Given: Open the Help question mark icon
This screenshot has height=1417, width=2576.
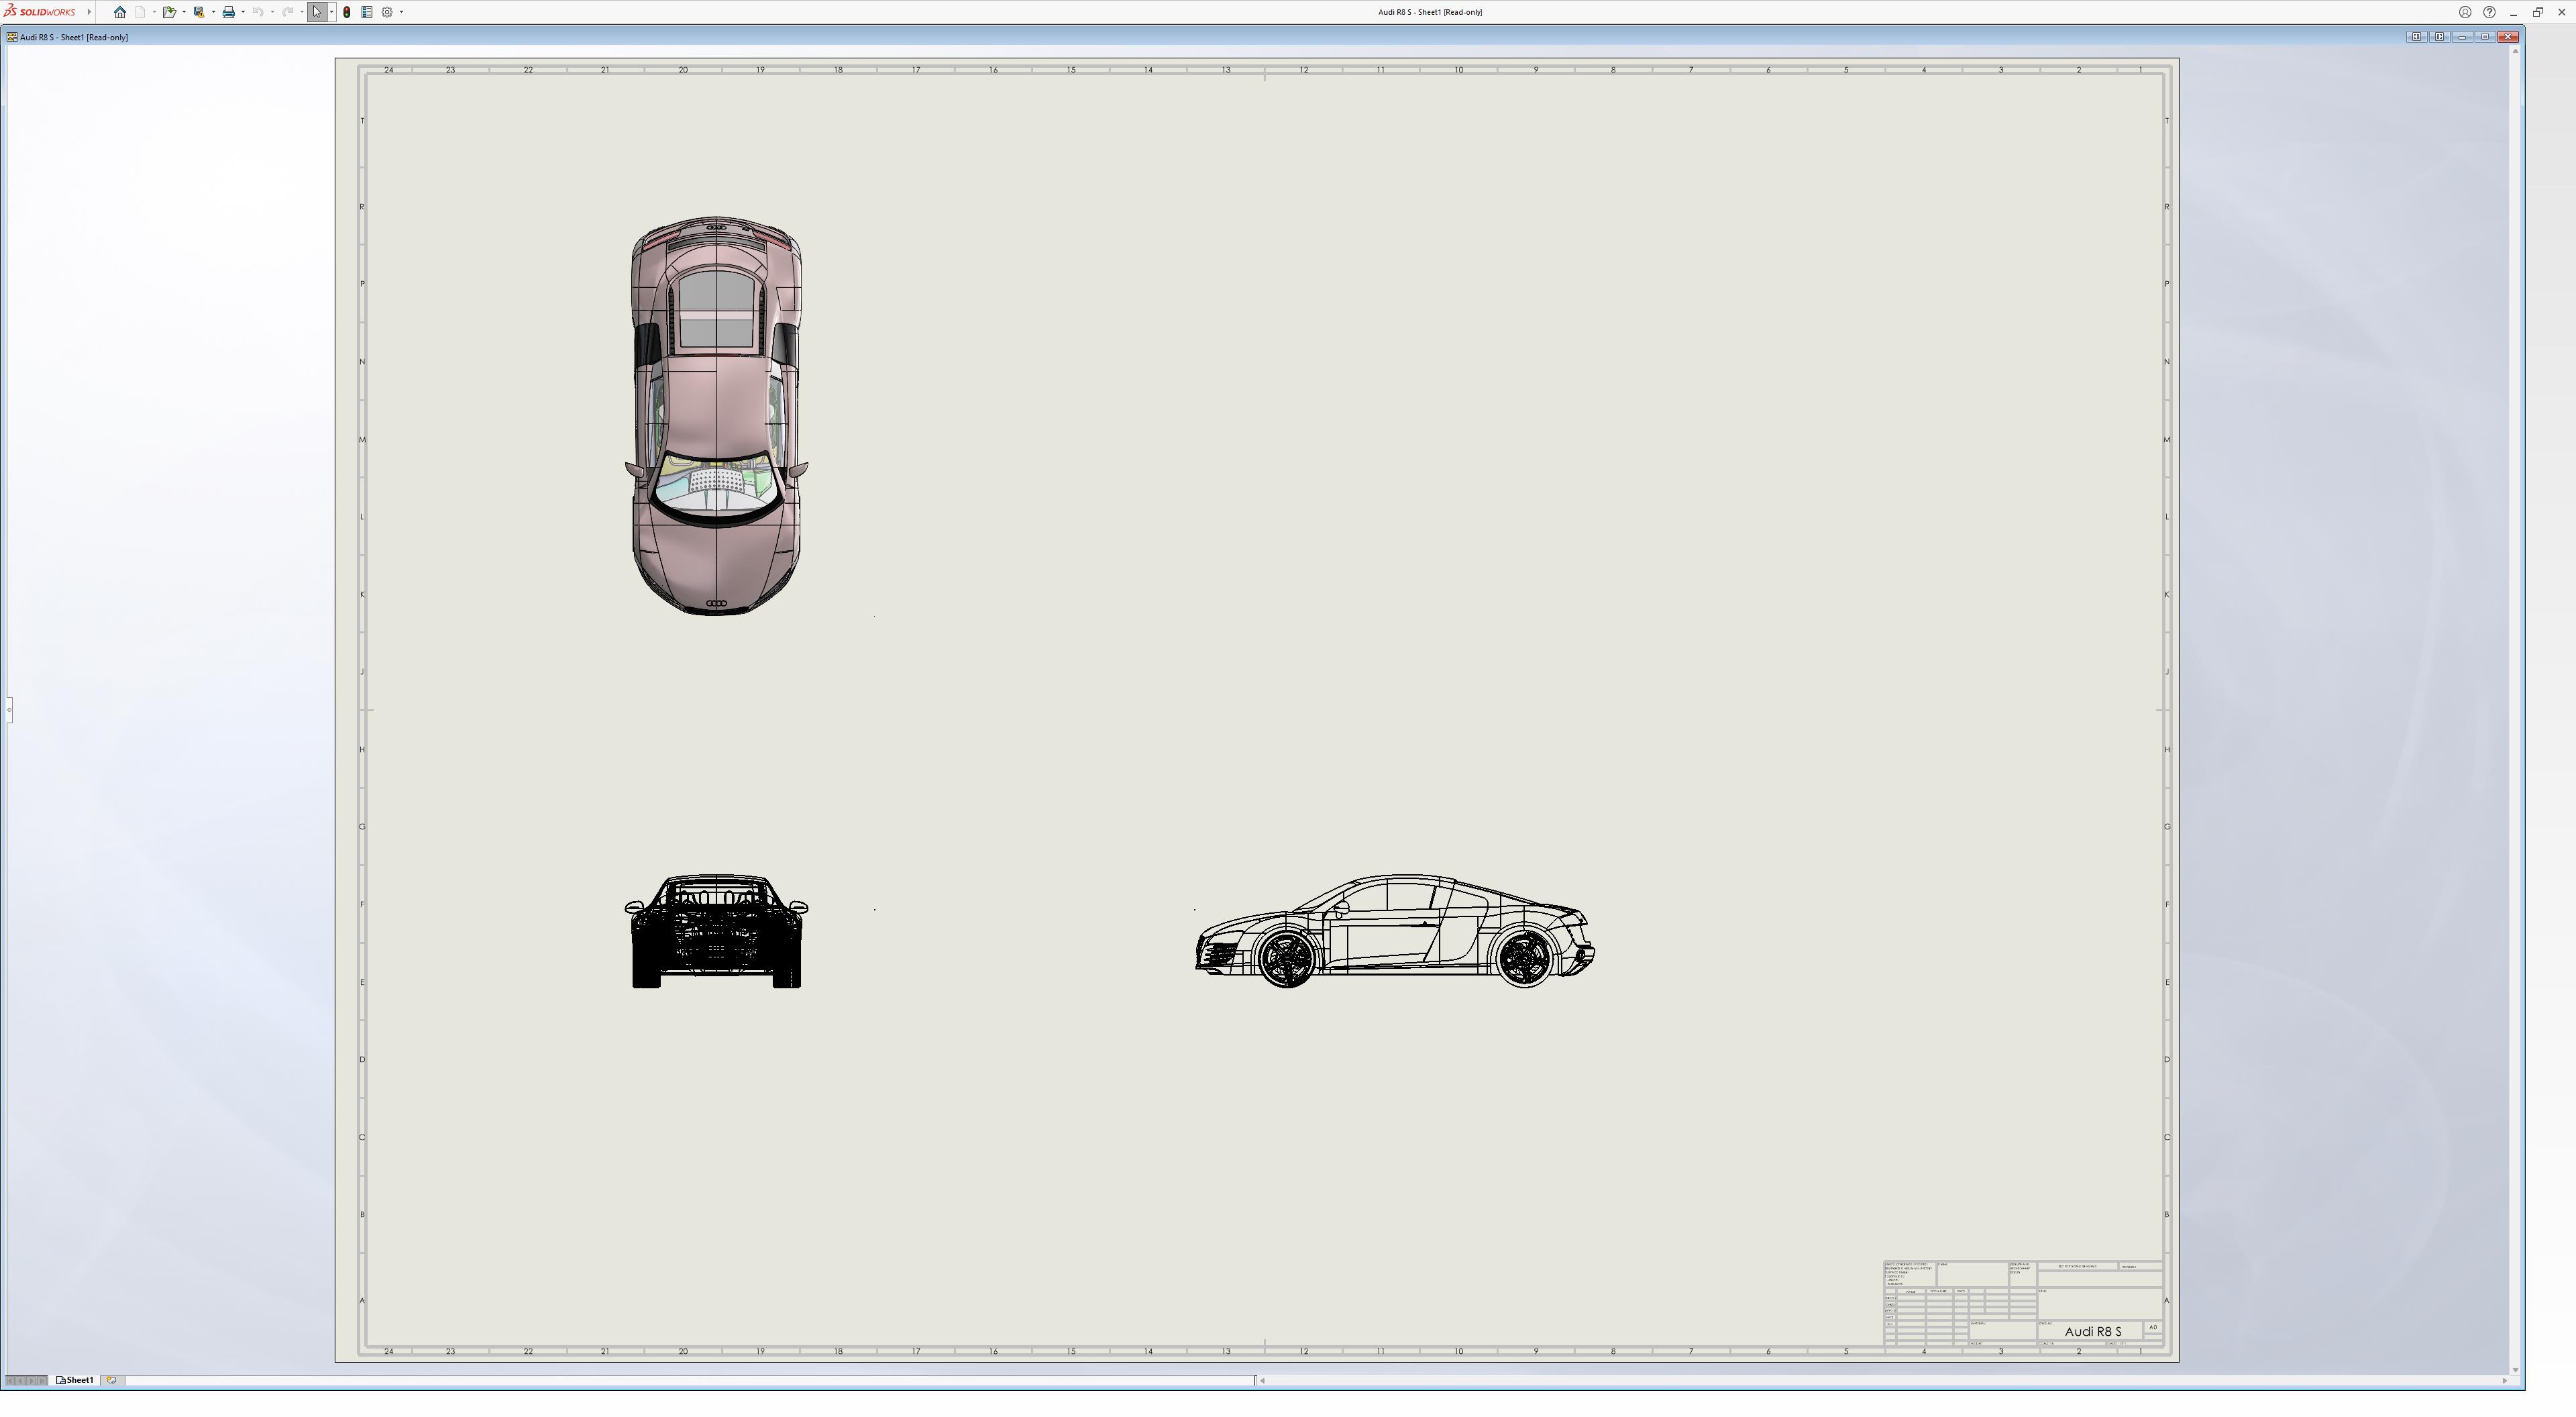Looking at the screenshot, I should (2489, 12).
